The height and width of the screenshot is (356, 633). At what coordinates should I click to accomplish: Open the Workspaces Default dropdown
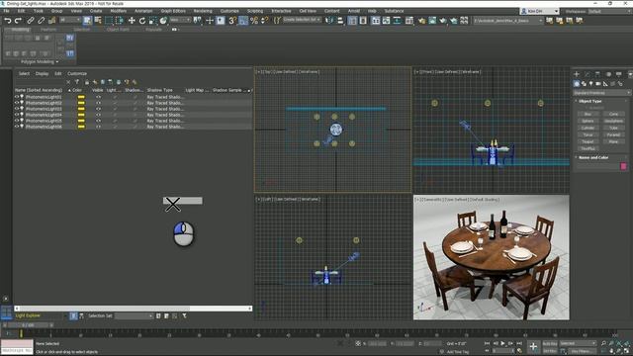coord(609,11)
